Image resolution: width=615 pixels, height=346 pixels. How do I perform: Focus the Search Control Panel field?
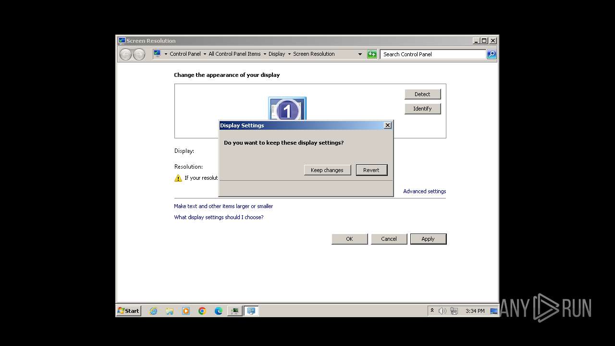(433, 54)
